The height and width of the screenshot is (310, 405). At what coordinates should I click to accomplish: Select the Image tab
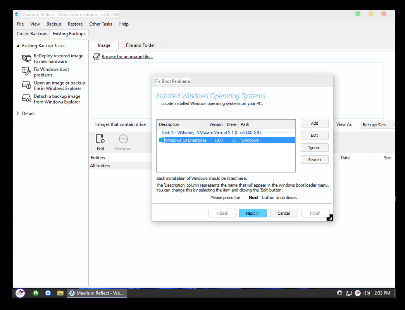(104, 45)
